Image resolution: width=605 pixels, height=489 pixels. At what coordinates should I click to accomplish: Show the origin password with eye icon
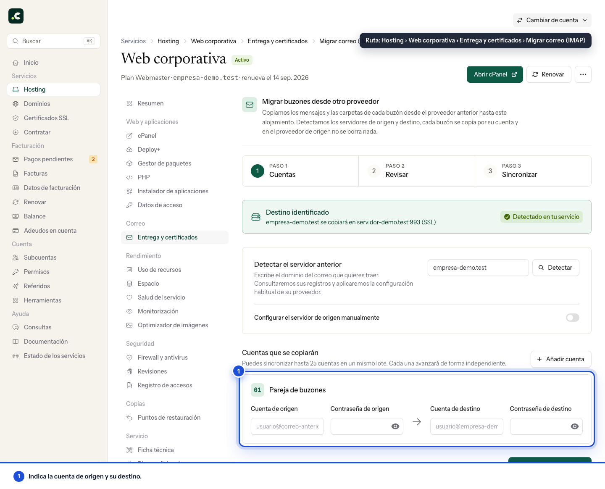[395, 426]
